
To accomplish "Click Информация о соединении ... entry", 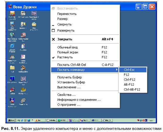I will (x=79, y=100).
